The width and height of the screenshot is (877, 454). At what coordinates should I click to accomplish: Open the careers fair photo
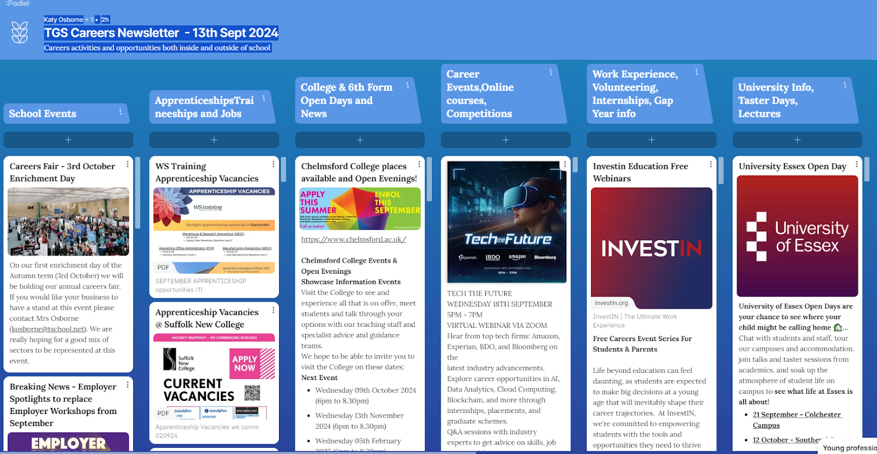69,222
